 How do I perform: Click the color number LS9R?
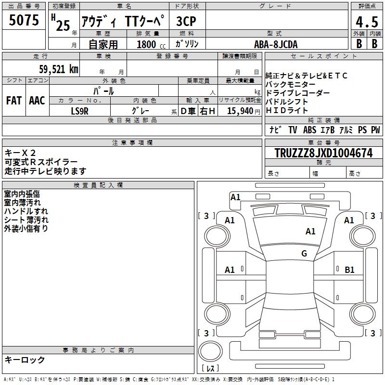[79, 111]
